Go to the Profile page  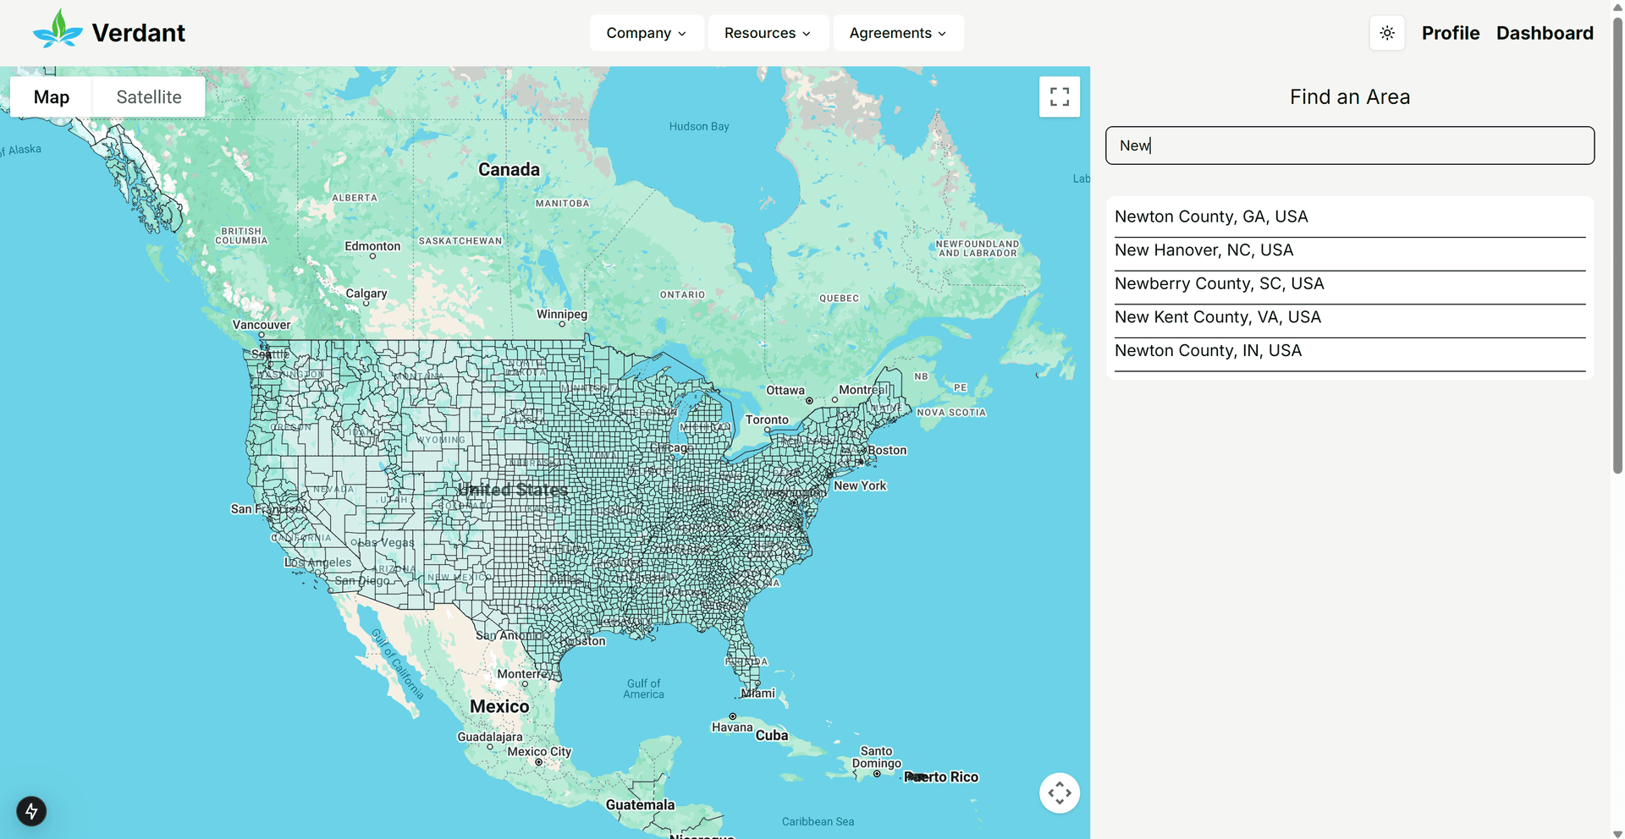(1450, 33)
